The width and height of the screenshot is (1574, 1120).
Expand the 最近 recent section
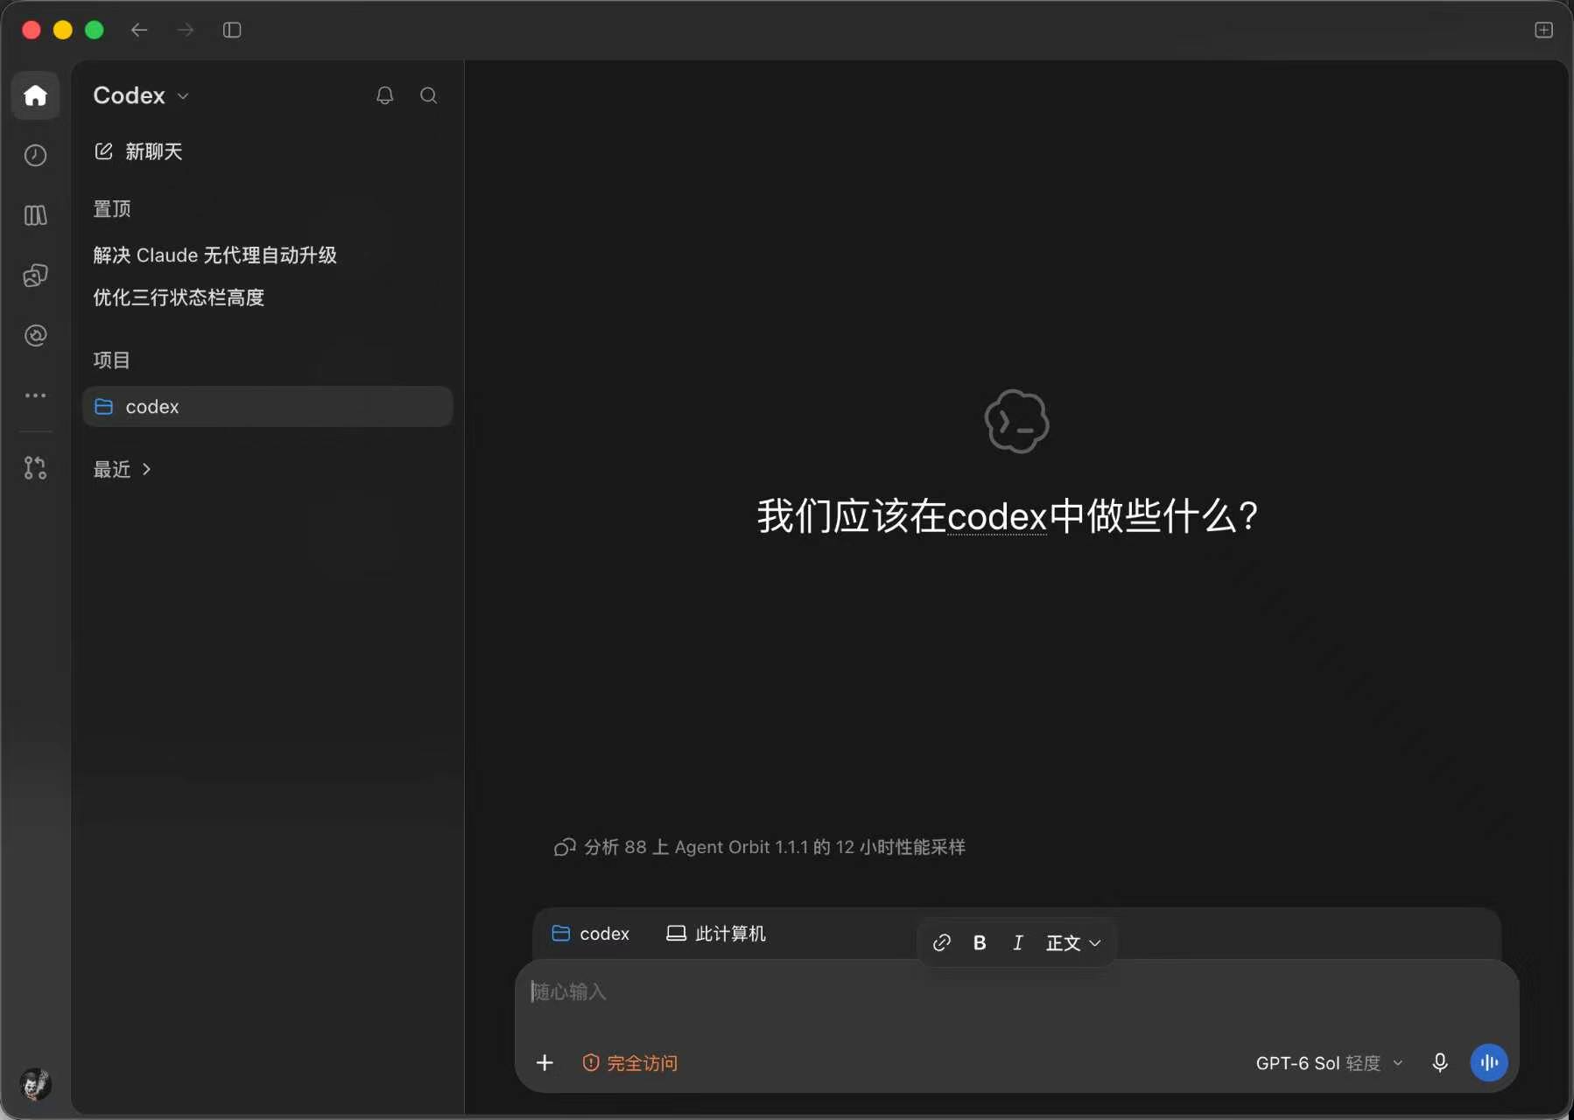(123, 470)
